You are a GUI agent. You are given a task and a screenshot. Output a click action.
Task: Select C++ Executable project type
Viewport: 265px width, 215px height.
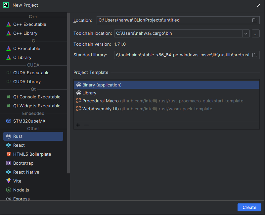33,25
